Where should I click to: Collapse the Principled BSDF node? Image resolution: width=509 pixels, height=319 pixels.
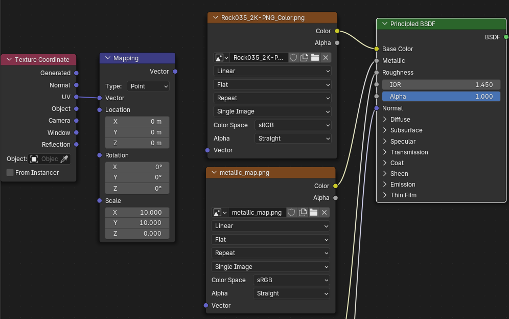385,24
